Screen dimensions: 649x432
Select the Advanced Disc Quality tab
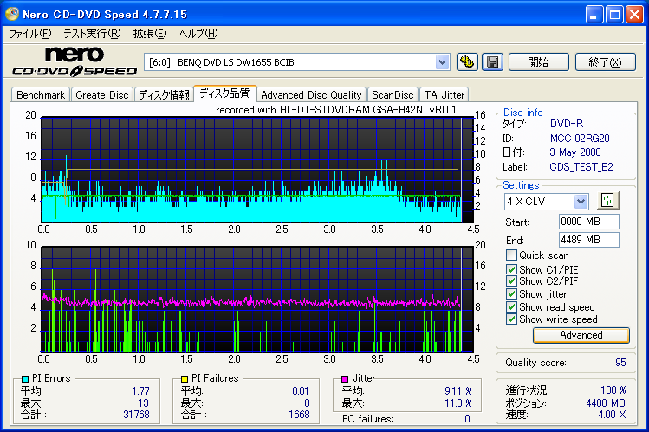(311, 95)
